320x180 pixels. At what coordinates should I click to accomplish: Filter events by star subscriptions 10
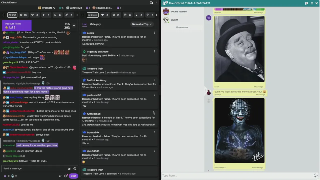pyautogui.click(x=116, y=15)
